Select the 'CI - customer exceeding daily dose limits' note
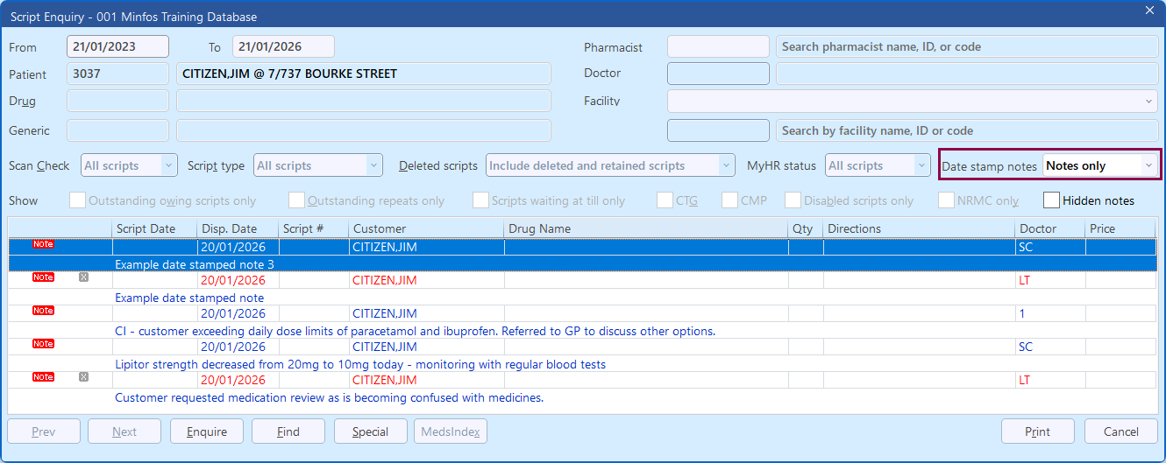The height and width of the screenshot is (463, 1166). point(416,331)
